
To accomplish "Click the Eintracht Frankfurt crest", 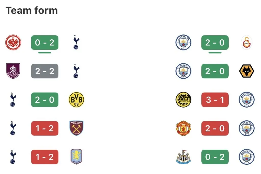I will click(13, 42).
